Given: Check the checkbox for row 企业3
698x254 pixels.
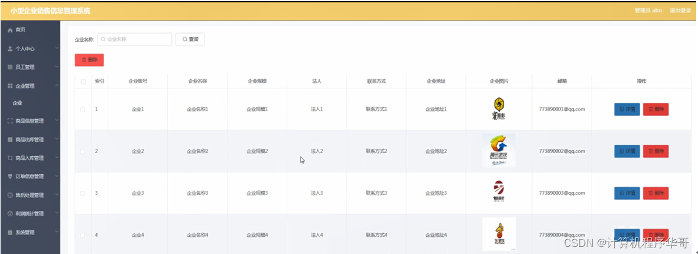Looking at the screenshot, I should pos(83,193).
